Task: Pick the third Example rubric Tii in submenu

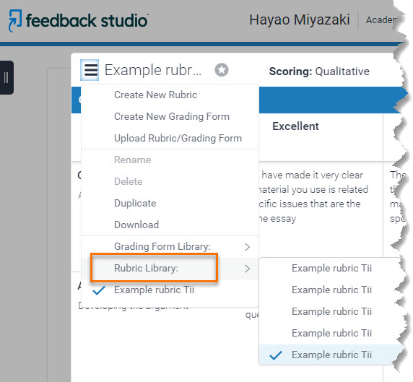Action: pos(331,311)
